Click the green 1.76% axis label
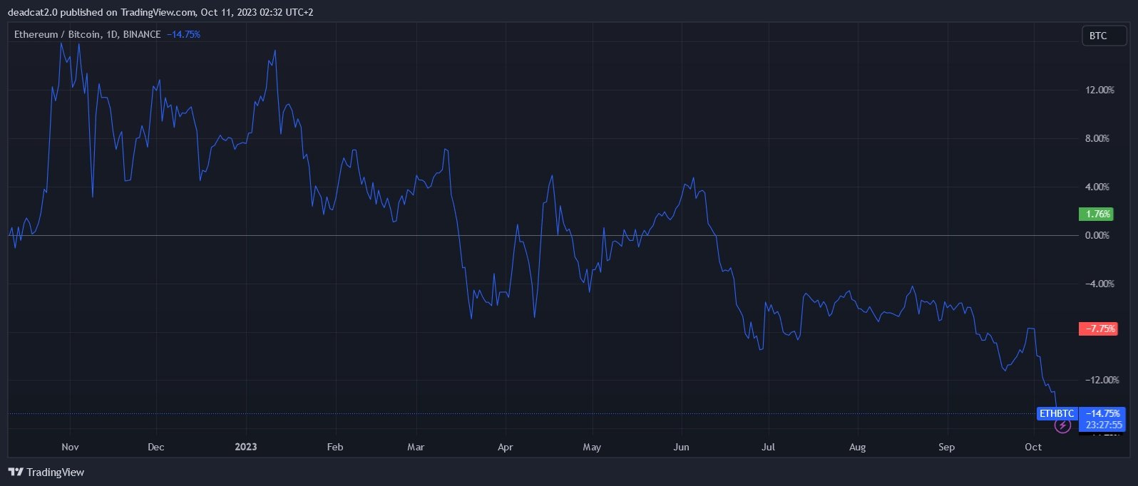 click(1097, 214)
